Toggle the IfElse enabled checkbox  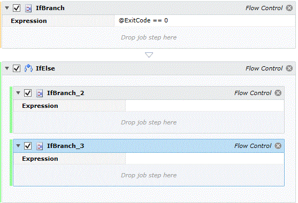coord(17,68)
